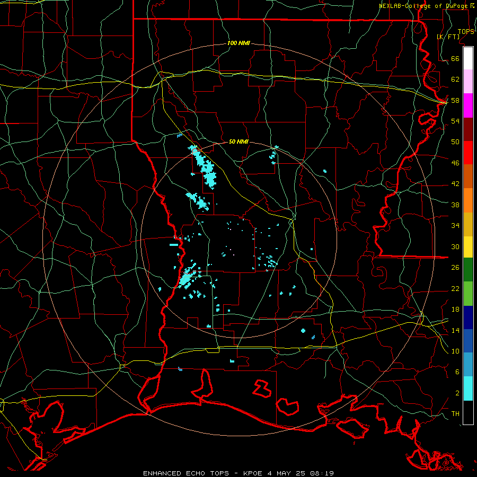Click the 'KPOE' radar site identifier
The image size is (477, 477).
(x=252, y=473)
